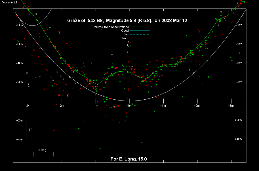Click the right axis '+4km' label
This screenshot has width=259, height=171.
tap(238, 139)
